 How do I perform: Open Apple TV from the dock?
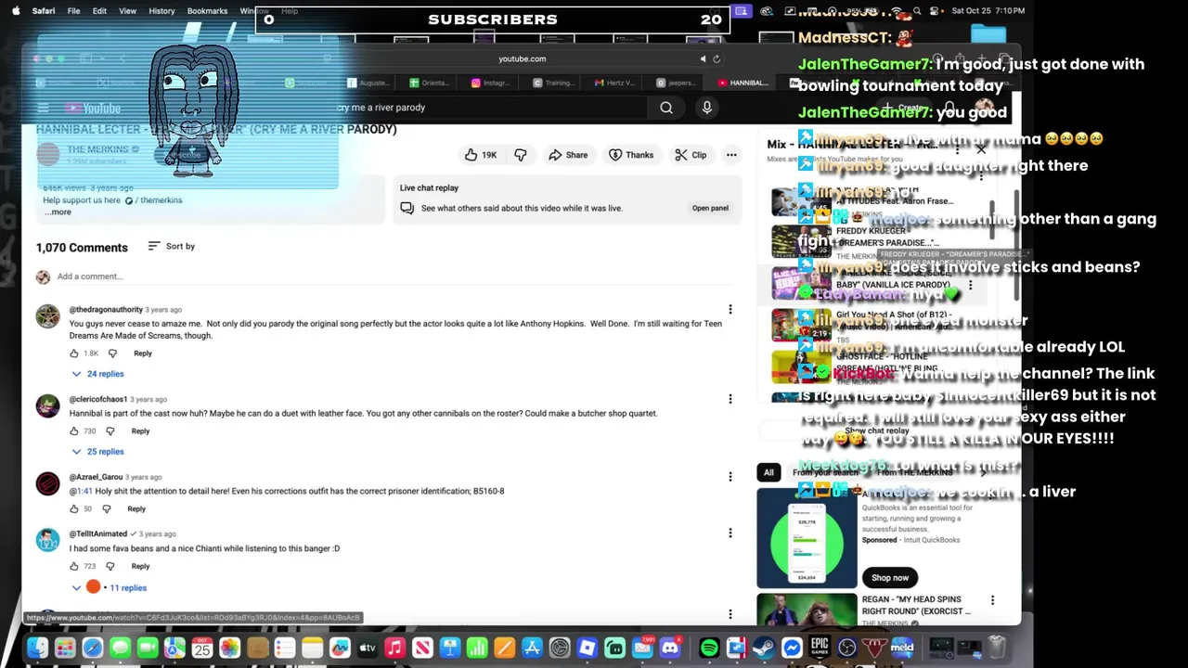[368, 648]
